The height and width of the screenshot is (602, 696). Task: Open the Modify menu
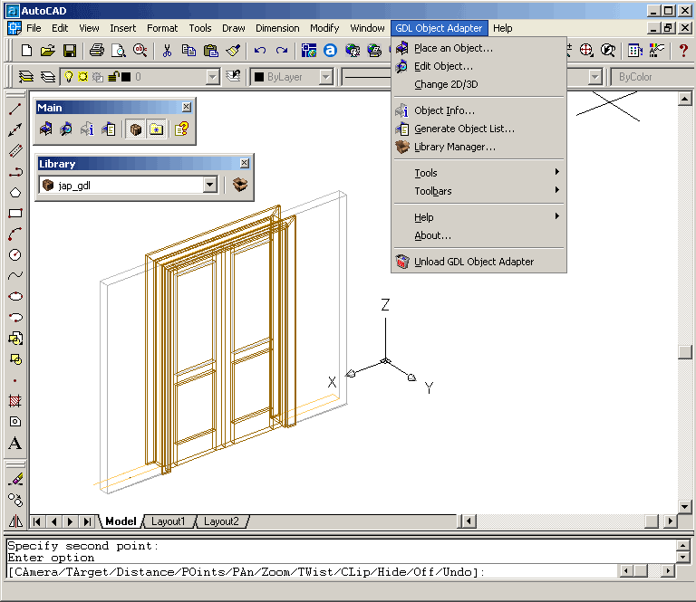tap(324, 28)
